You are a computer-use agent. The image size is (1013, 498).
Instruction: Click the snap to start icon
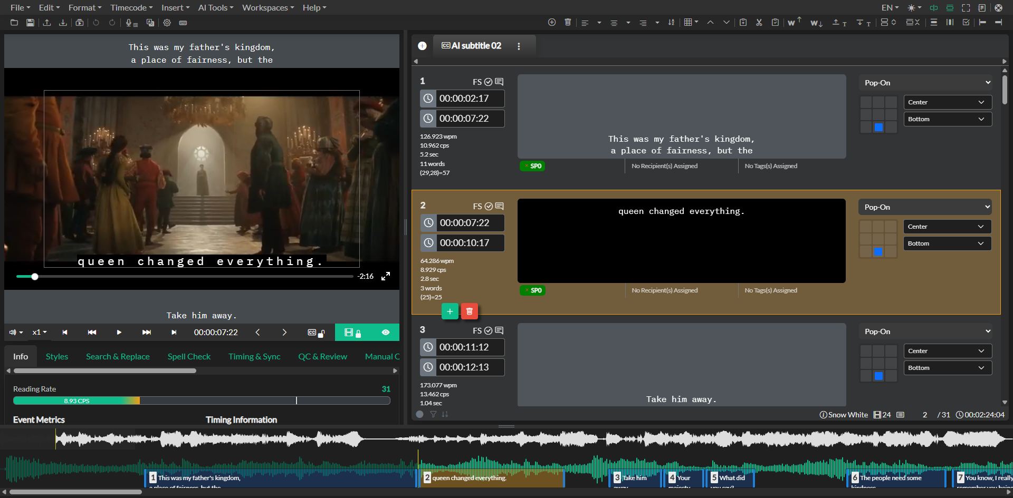(982, 22)
